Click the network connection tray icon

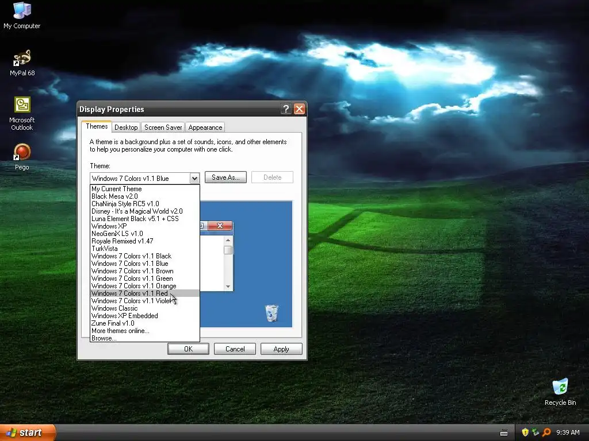pyautogui.click(x=536, y=432)
